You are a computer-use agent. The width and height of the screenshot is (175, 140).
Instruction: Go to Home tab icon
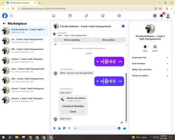(54, 16)
